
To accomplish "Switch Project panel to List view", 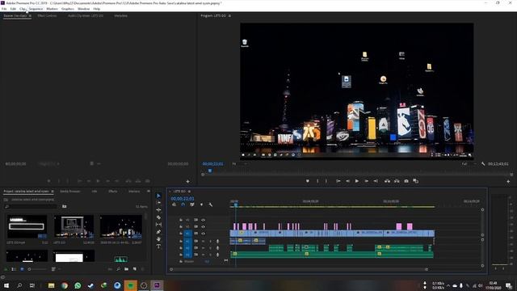I will 14,269.
